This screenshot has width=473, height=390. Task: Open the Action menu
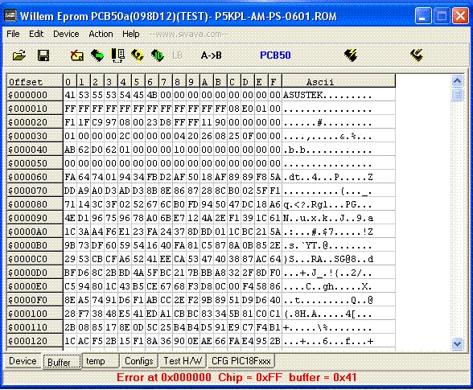(x=101, y=34)
